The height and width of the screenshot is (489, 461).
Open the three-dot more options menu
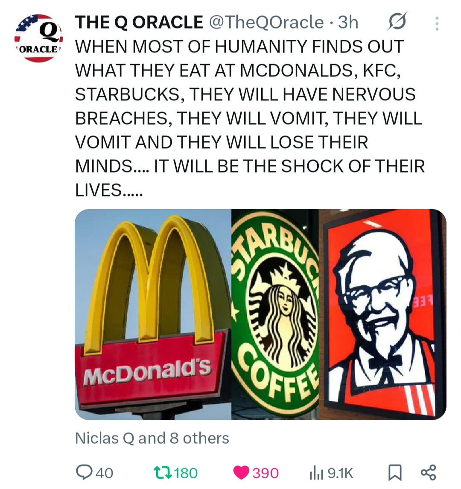436,23
